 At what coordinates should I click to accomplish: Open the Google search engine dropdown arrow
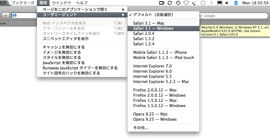(201, 16)
